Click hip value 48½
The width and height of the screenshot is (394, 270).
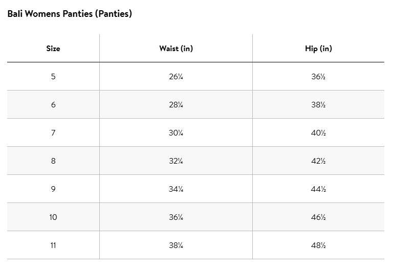[x=318, y=245]
